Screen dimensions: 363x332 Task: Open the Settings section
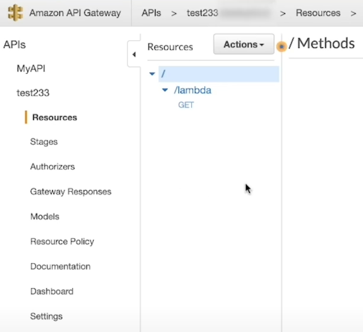point(46,316)
